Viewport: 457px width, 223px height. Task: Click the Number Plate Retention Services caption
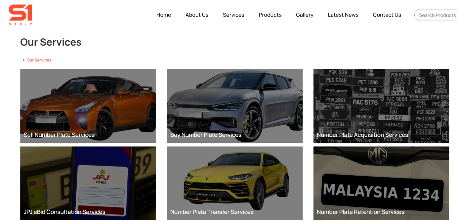[360, 212]
